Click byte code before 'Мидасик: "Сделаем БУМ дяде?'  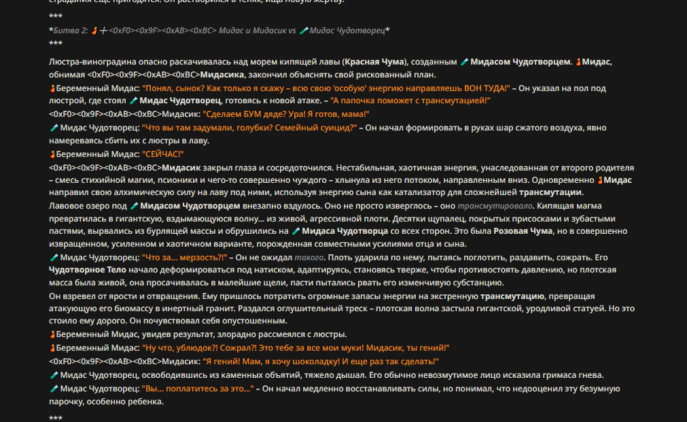tap(105, 114)
